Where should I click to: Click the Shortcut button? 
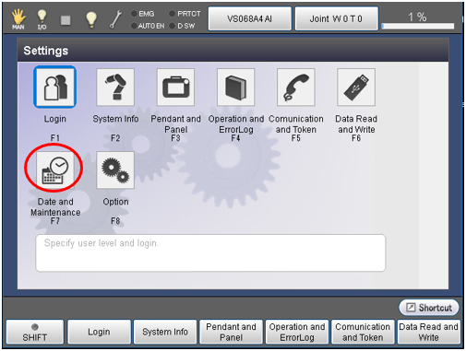tap(429, 308)
